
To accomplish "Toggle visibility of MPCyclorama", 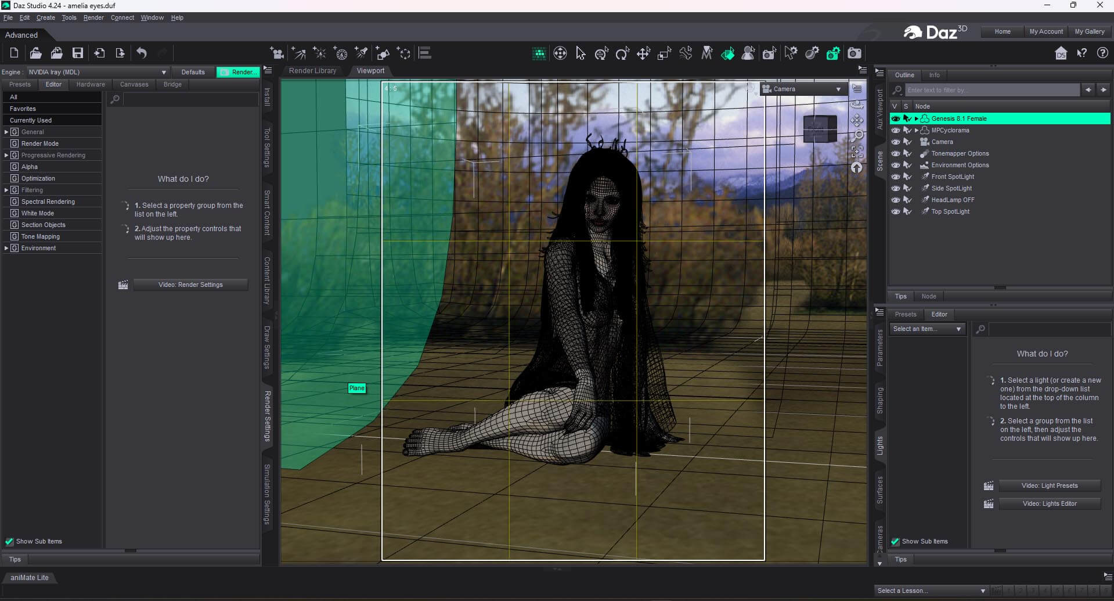I will pos(896,130).
